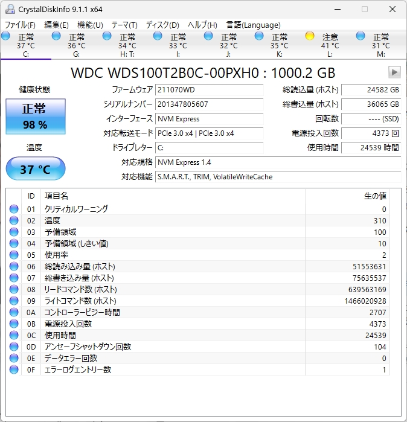Click blue status orb for drive H: T:
Image resolution: width=407 pixels, height=422 pixels.
(107, 36)
